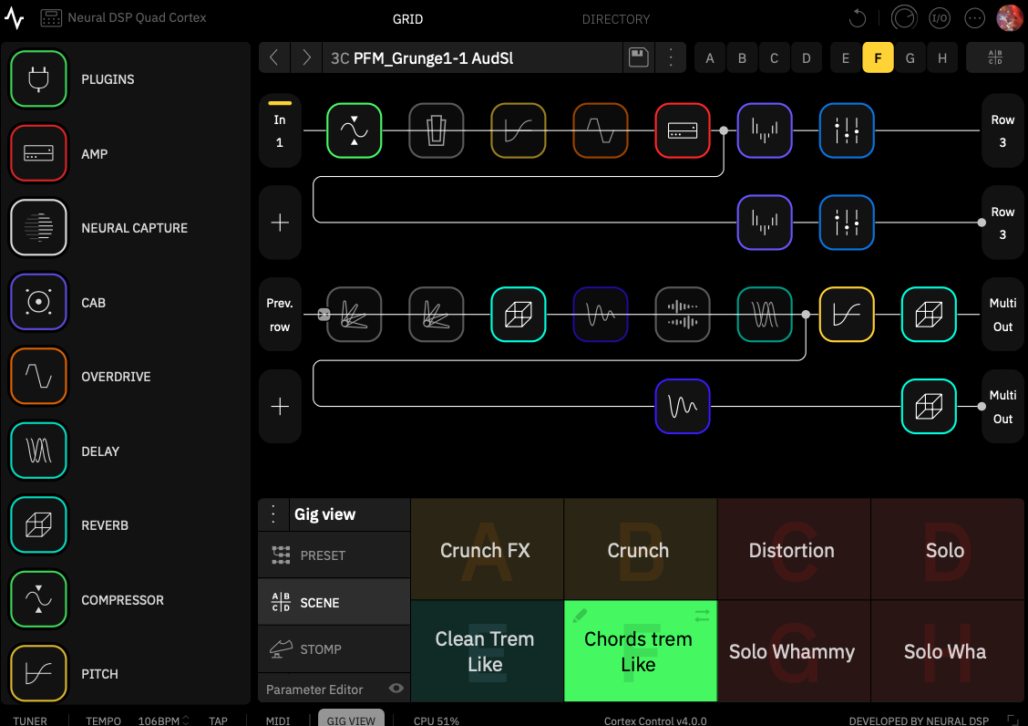Adjust tempo with 106BPM stepper arrows
The width and height of the screenshot is (1028, 726).
[186, 721]
